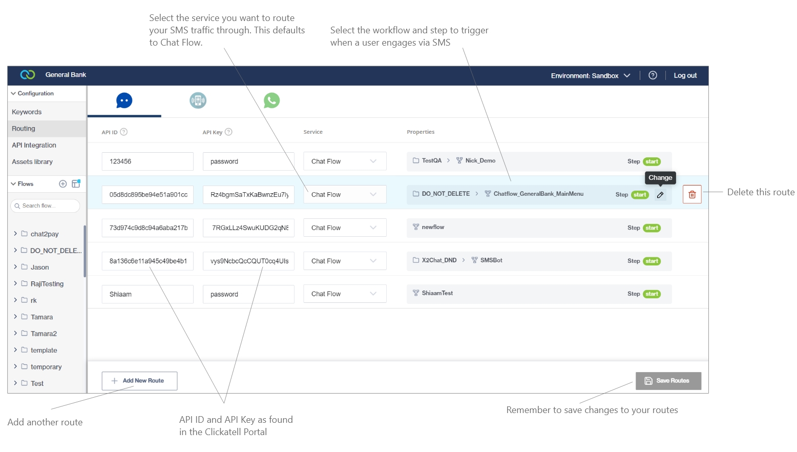Click the pencil Change icon

pos(660,195)
